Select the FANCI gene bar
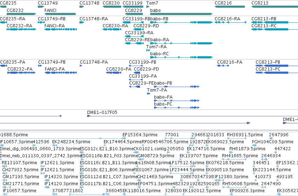This screenshot has width=298, height=196. click(60, 14)
